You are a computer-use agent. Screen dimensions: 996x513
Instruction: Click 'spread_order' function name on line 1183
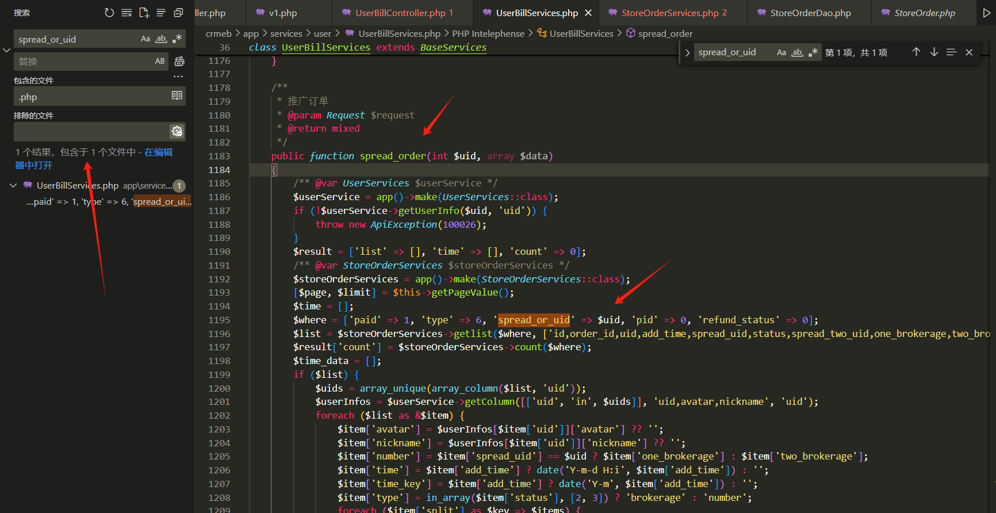(393, 156)
